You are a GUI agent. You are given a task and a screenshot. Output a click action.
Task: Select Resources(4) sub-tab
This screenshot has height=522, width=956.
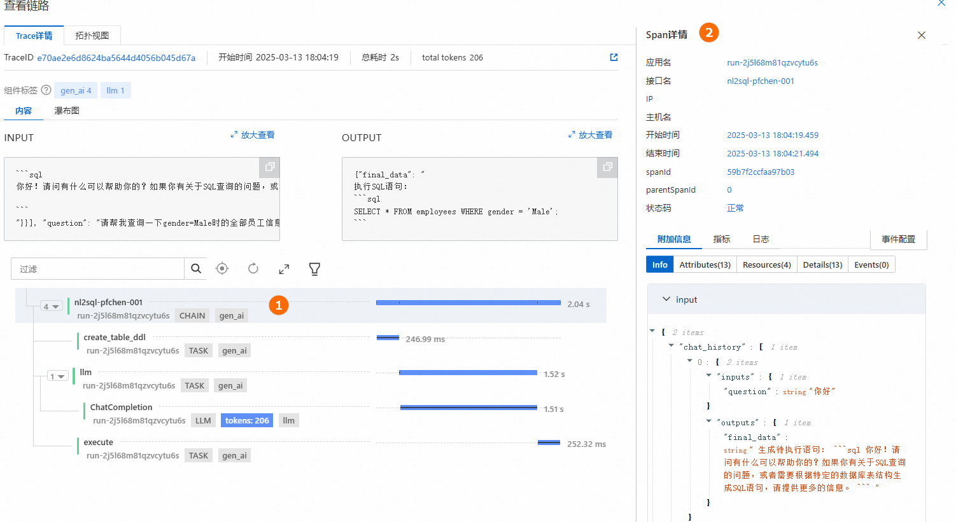[767, 264]
